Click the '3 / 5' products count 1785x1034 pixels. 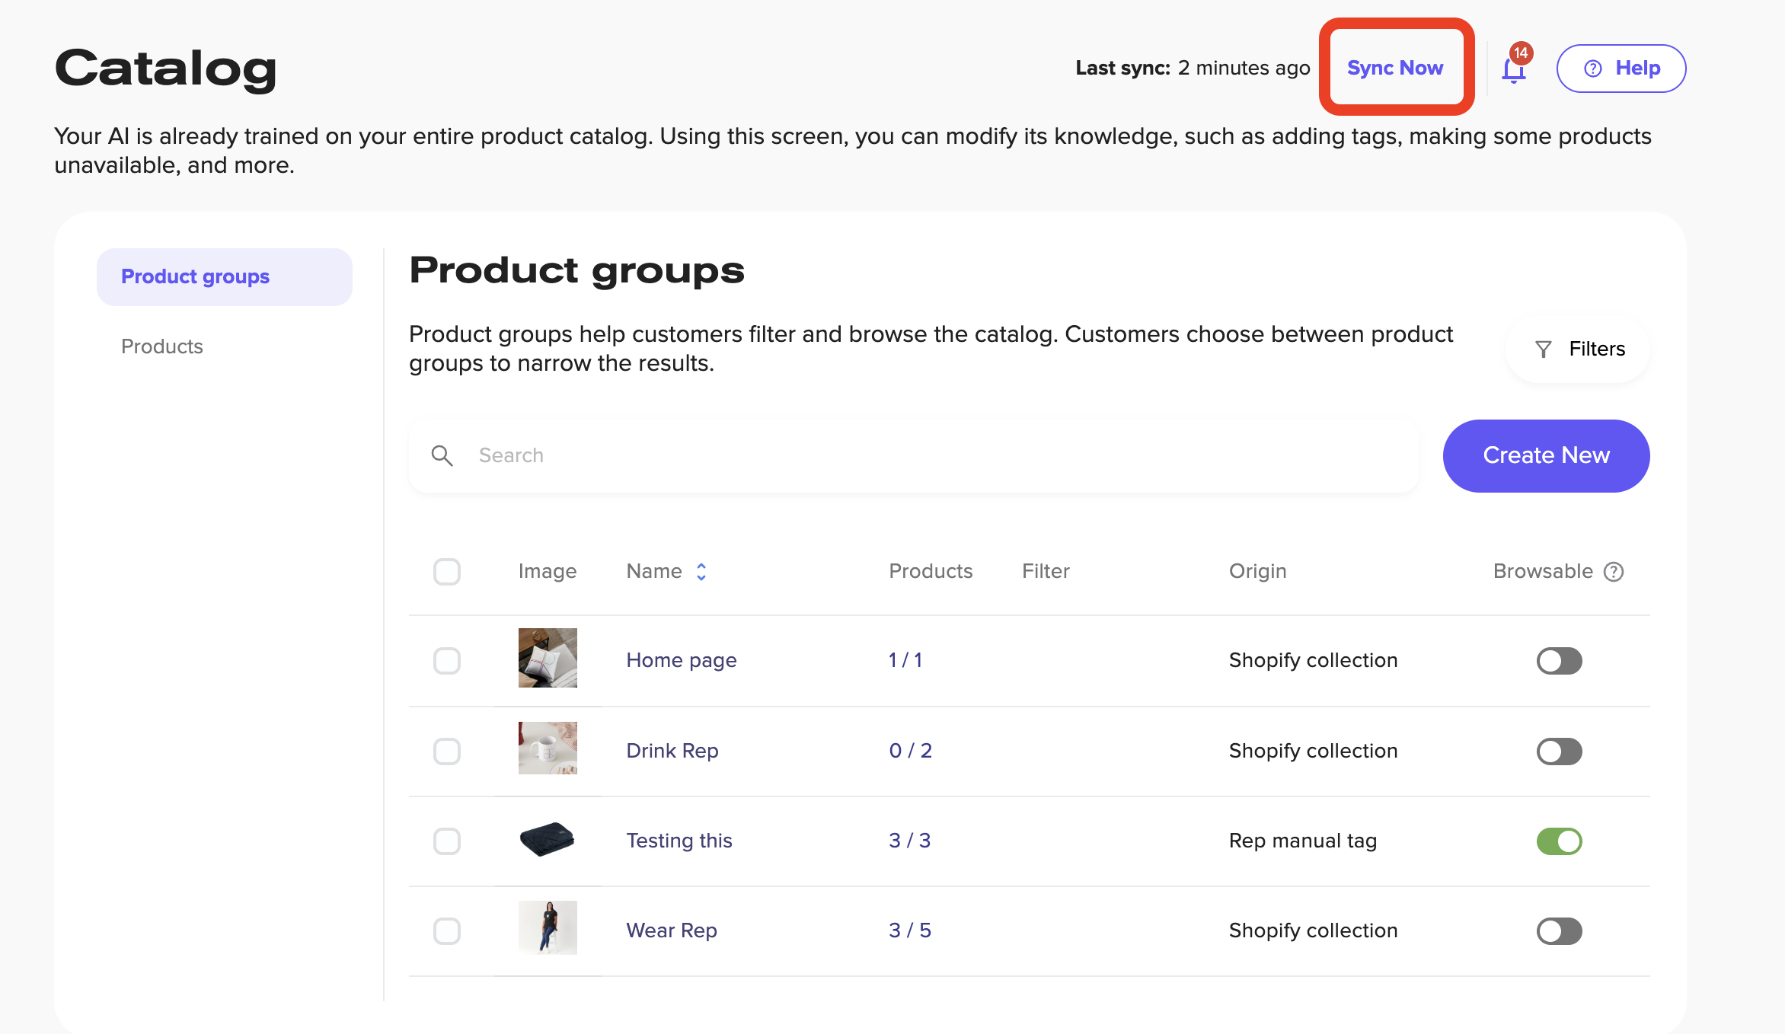(x=910, y=930)
